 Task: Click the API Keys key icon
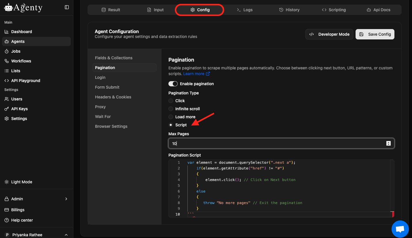[x=7, y=109]
